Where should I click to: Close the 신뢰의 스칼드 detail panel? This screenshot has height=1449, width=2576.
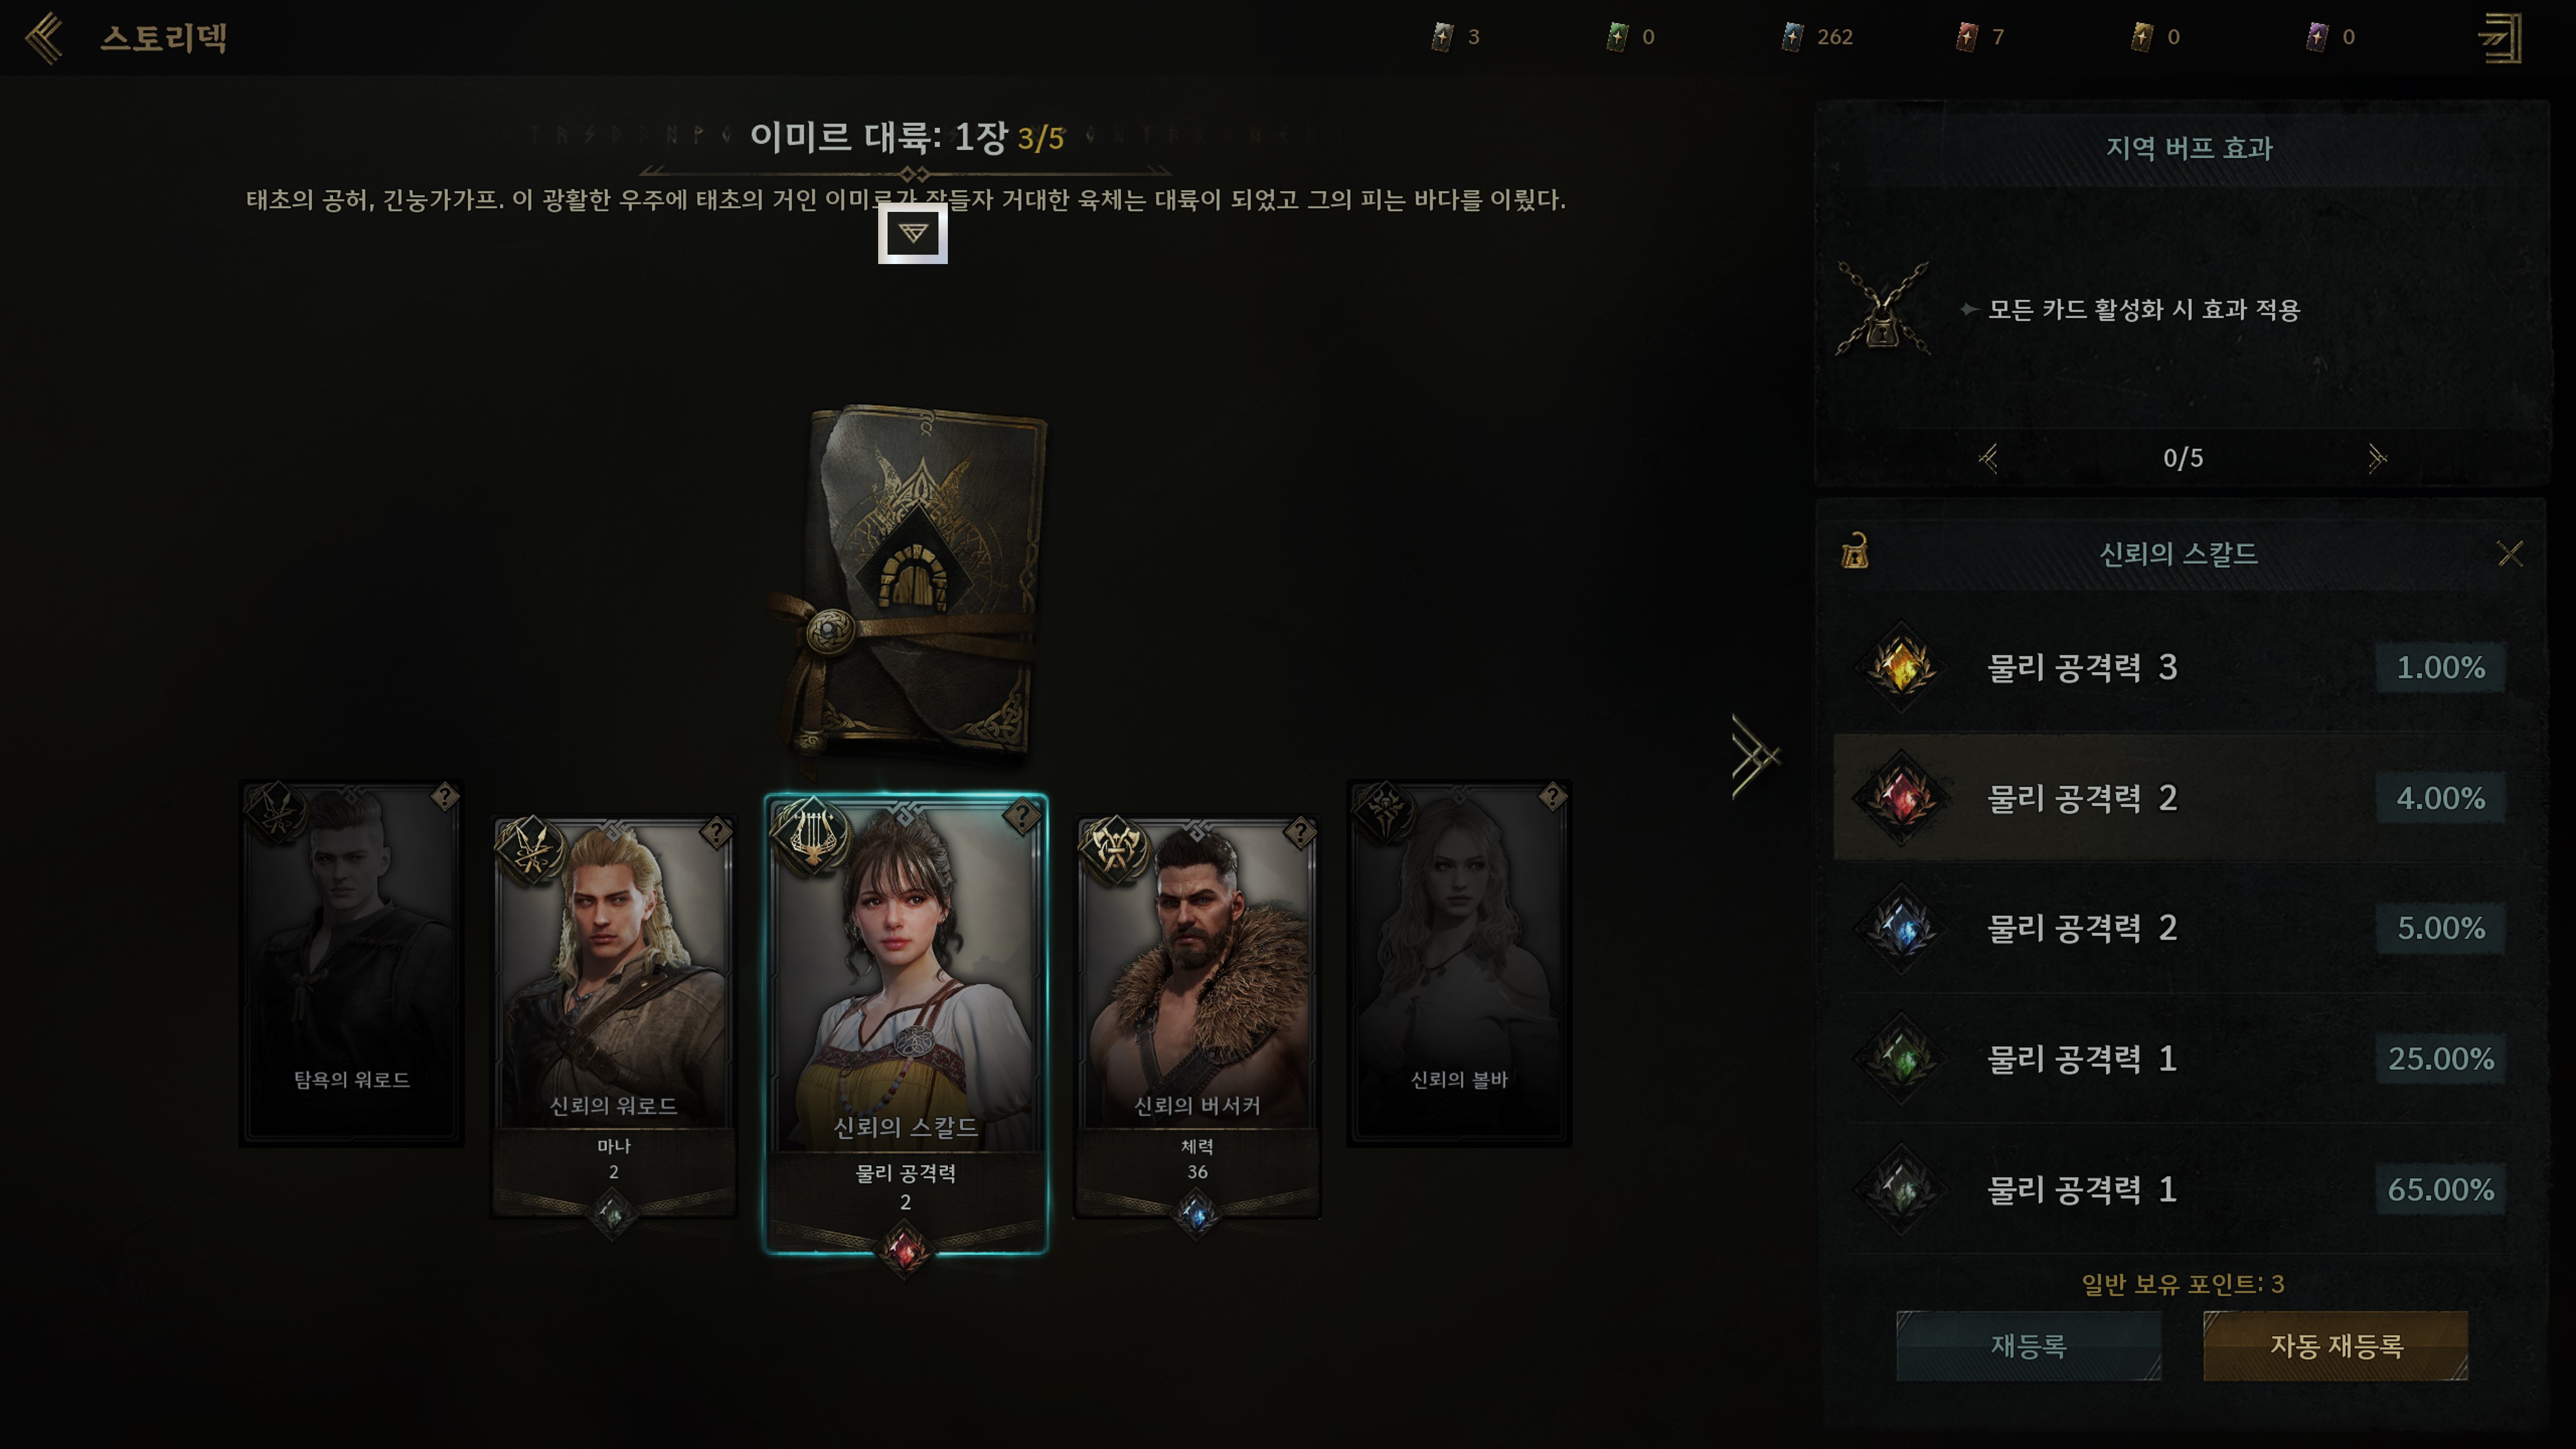(x=2510, y=553)
